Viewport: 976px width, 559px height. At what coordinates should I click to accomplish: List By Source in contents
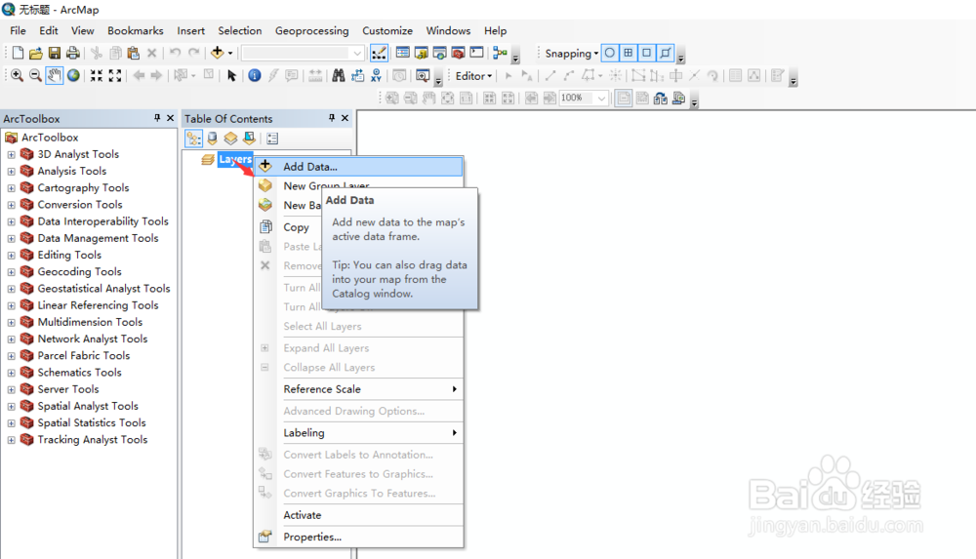tap(212, 139)
